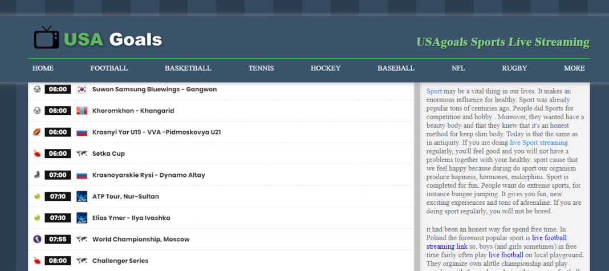Click the world map icon beside Challenger Series
This screenshot has width=609, height=271.
tap(82, 261)
